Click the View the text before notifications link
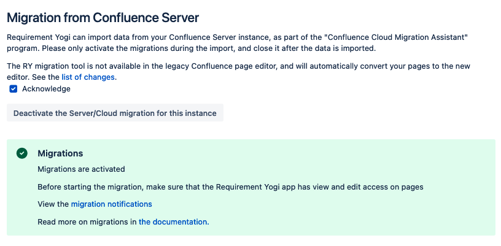501x246 pixels. [53, 204]
